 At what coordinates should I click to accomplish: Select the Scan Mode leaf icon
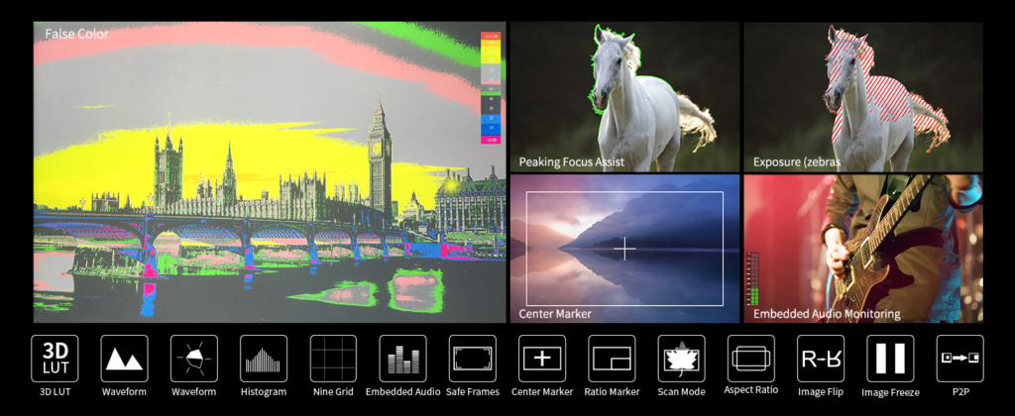click(x=681, y=359)
